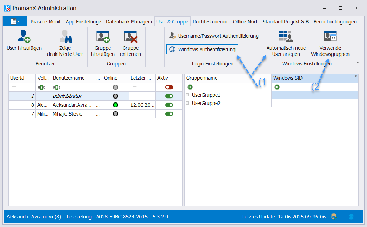
Task: Select Username/Passwort Authentifizierung option
Action: (x=214, y=36)
